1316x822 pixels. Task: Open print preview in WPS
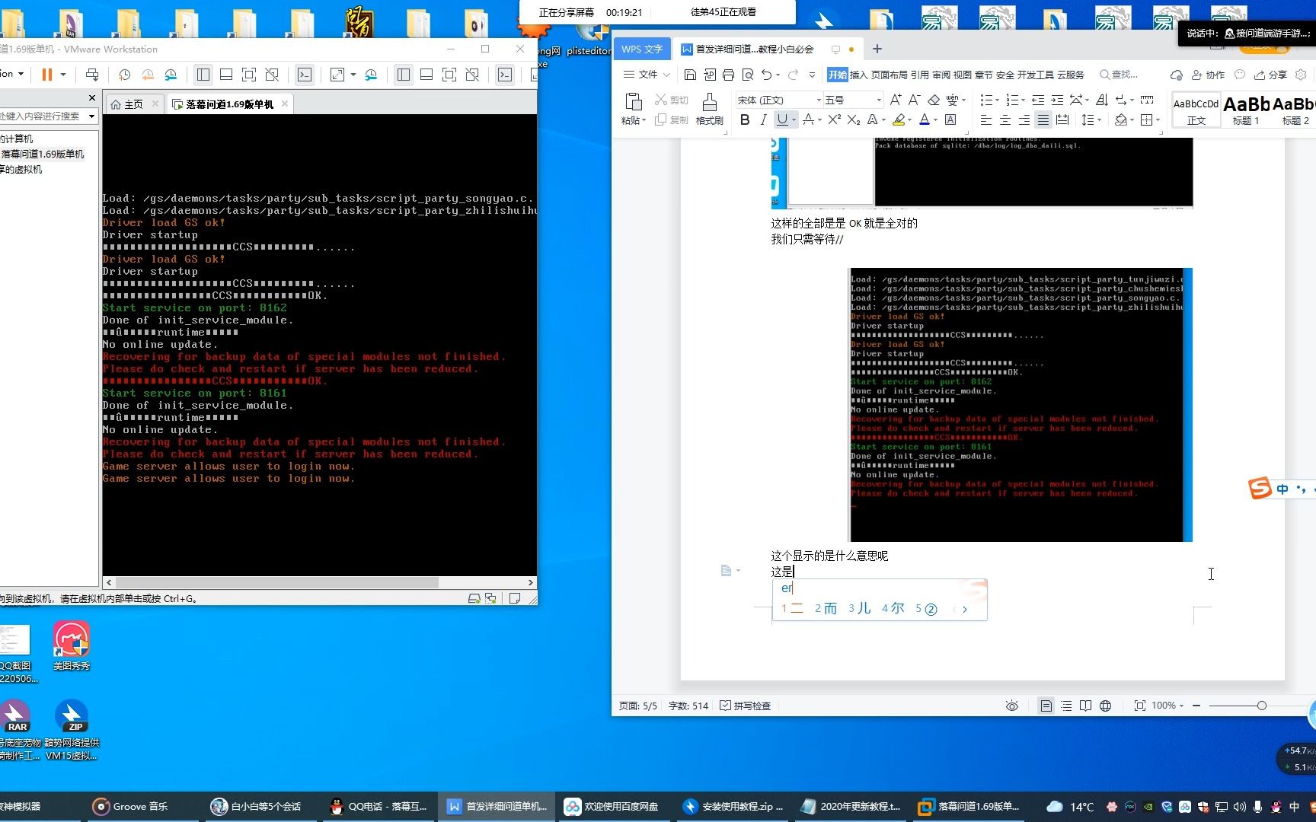coord(747,75)
